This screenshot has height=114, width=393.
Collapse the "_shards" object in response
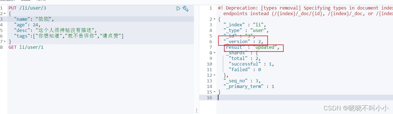[x=214, y=53]
